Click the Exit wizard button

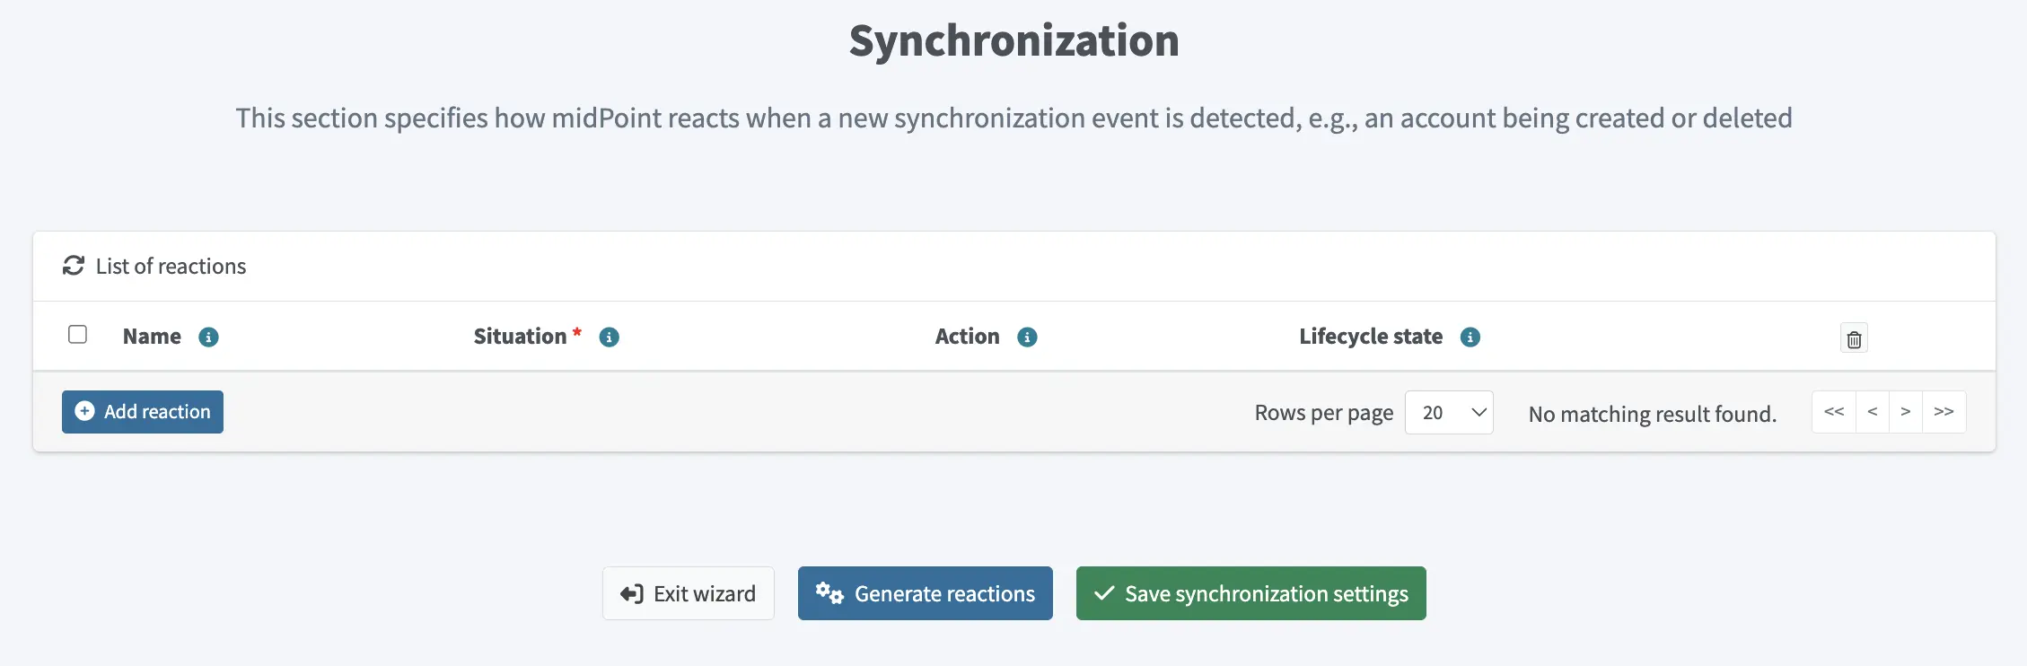pos(688,593)
